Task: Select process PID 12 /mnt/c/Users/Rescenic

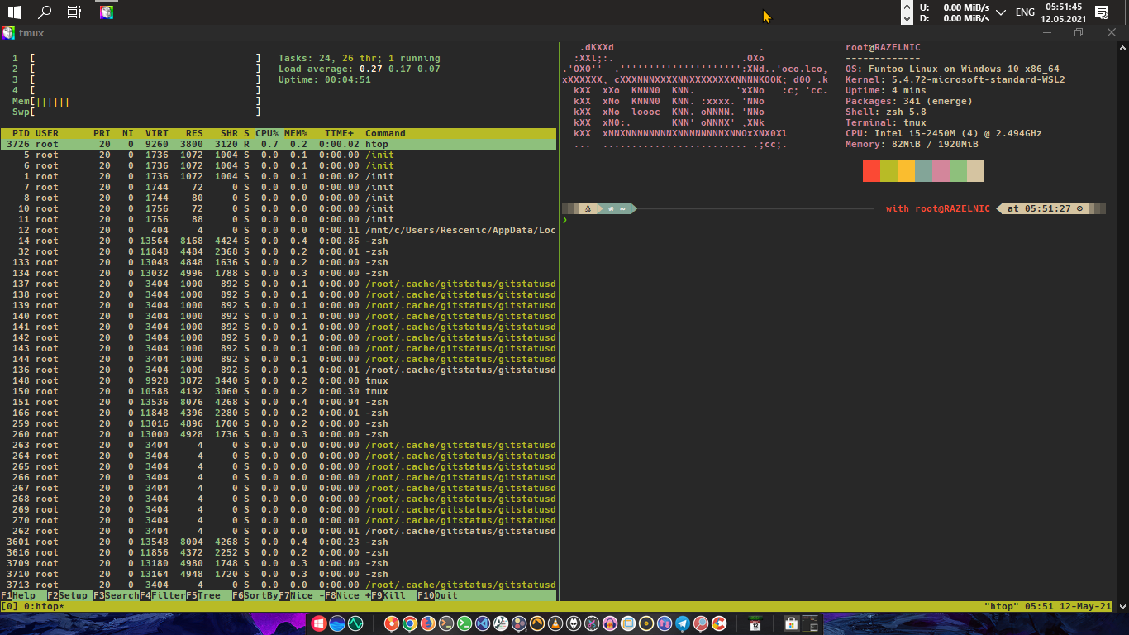Action: pyautogui.click(x=279, y=230)
